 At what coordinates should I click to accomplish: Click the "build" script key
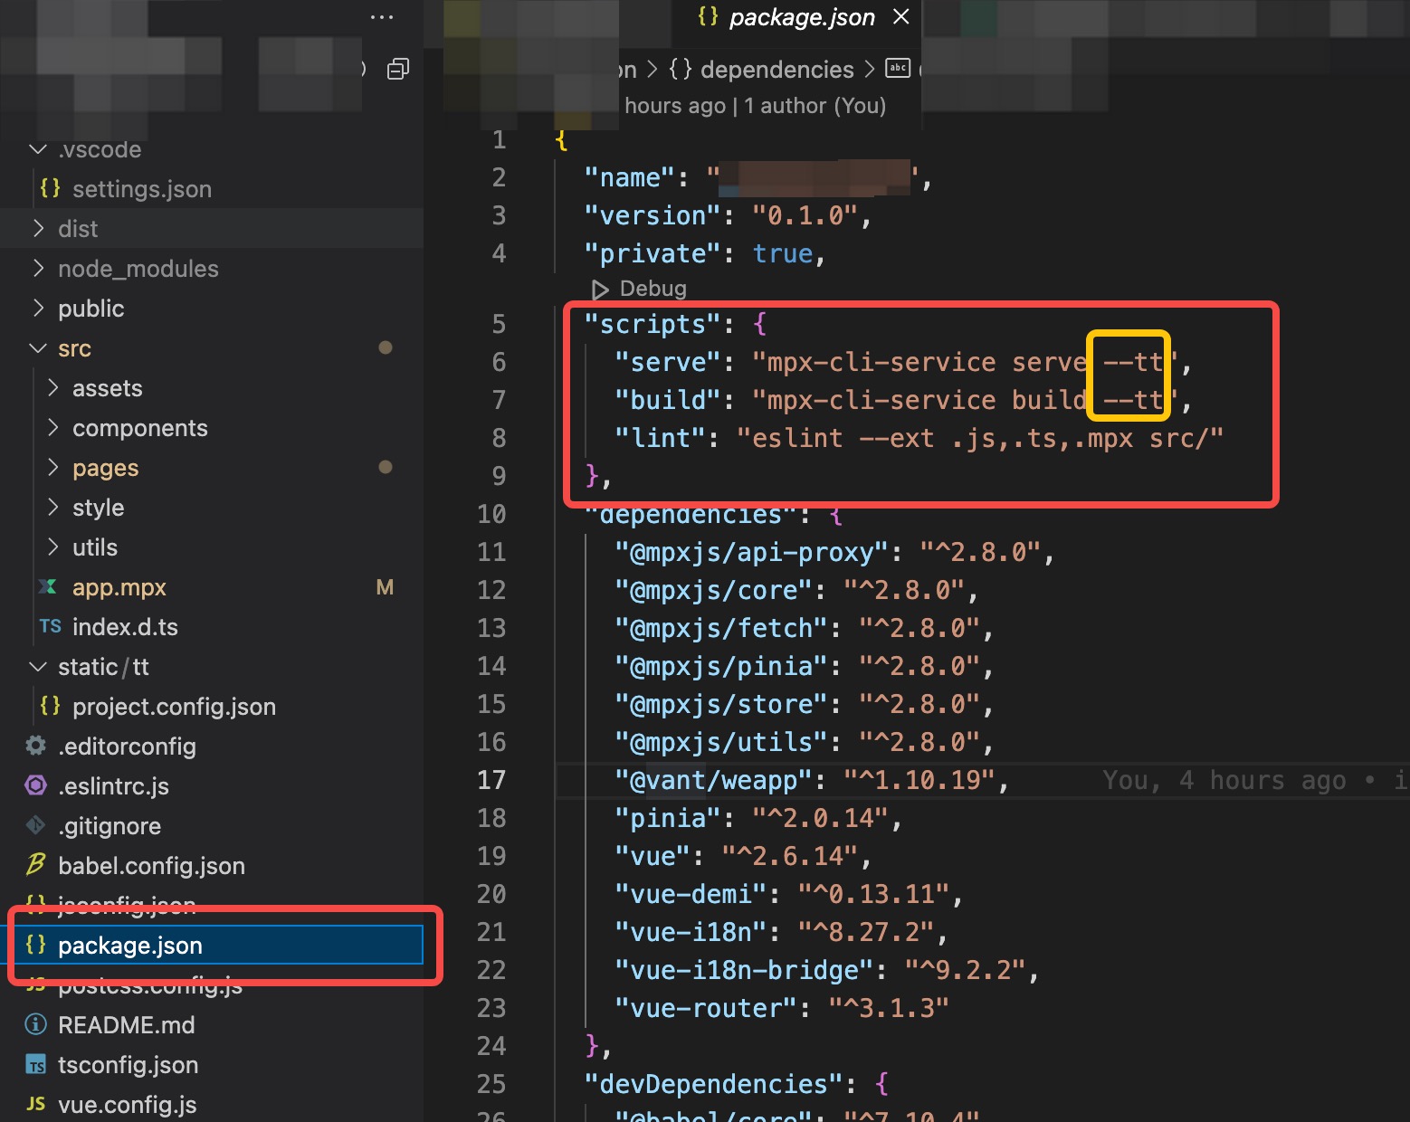click(x=667, y=400)
